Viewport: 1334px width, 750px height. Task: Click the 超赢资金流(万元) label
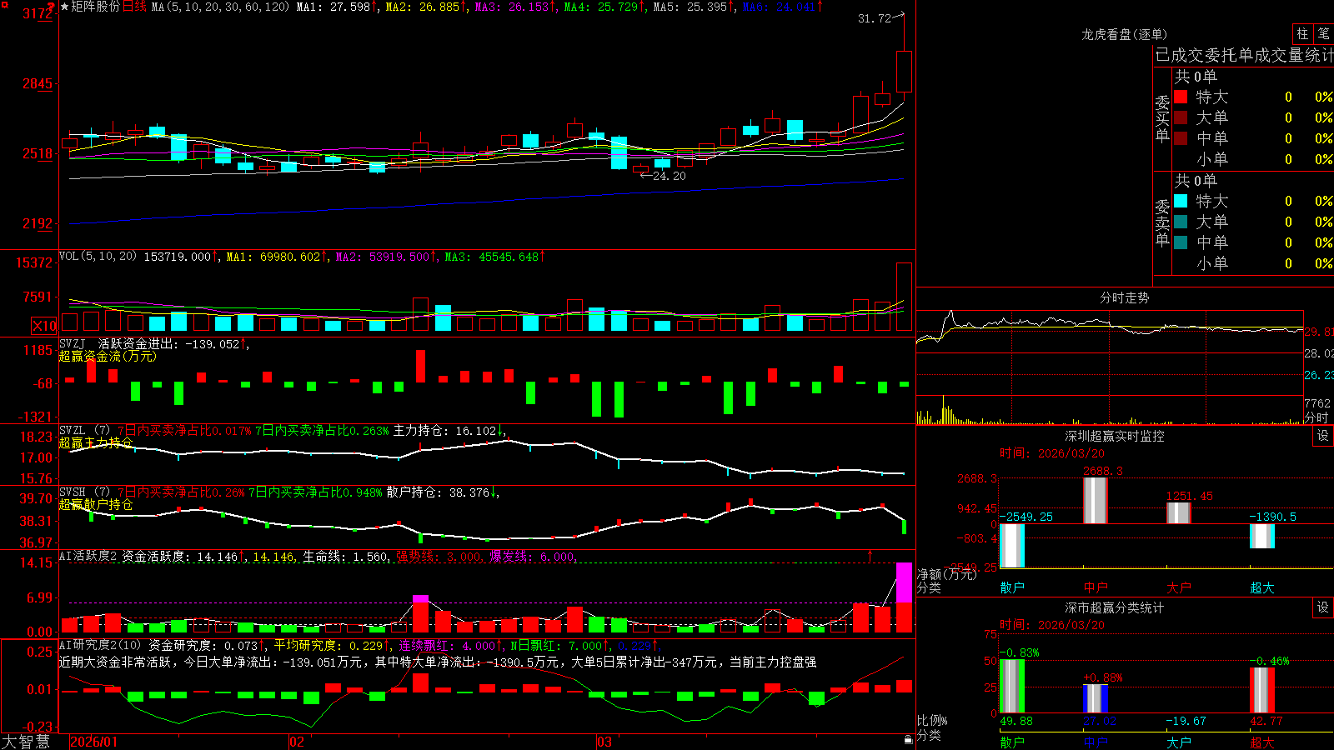click(108, 356)
